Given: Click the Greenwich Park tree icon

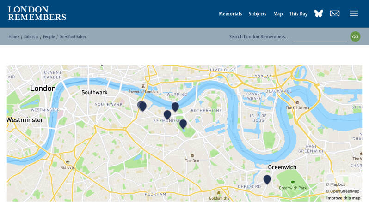Looking at the screenshot, I should (x=293, y=182).
